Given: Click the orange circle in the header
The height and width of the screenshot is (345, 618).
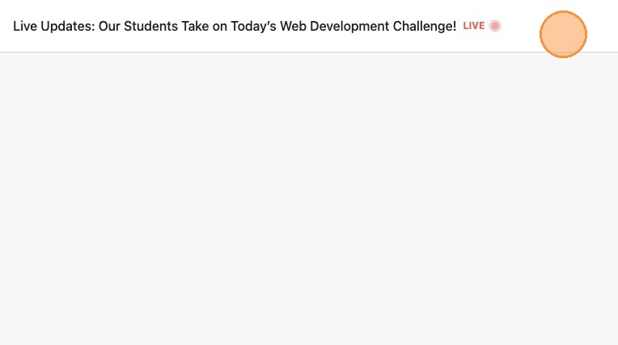Looking at the screenshot, I should (563, 35).
